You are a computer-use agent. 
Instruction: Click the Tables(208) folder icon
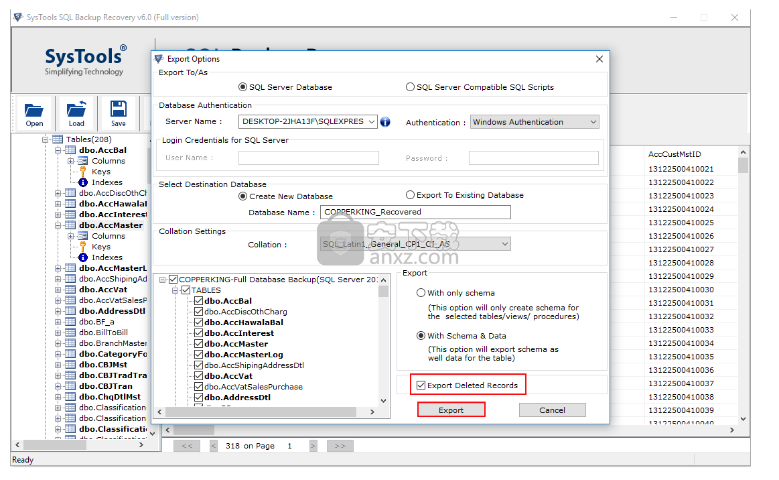[58, 139]
